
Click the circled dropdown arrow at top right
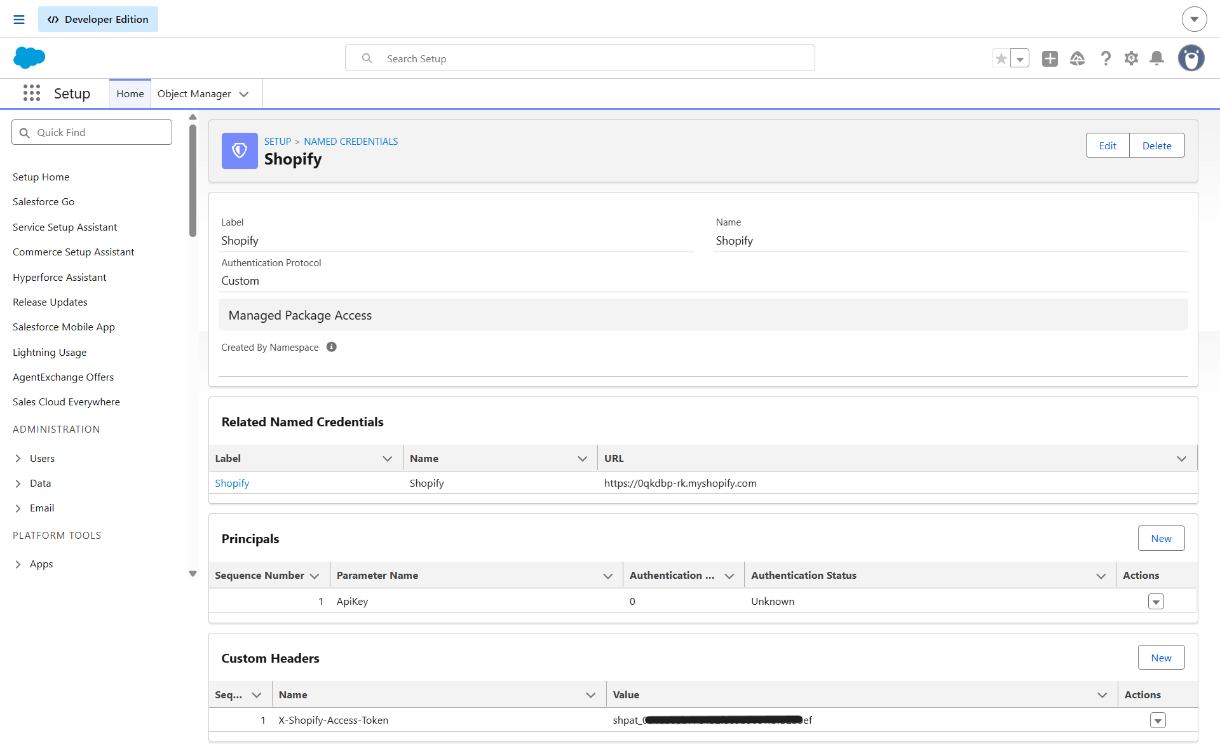[1194, 19]
